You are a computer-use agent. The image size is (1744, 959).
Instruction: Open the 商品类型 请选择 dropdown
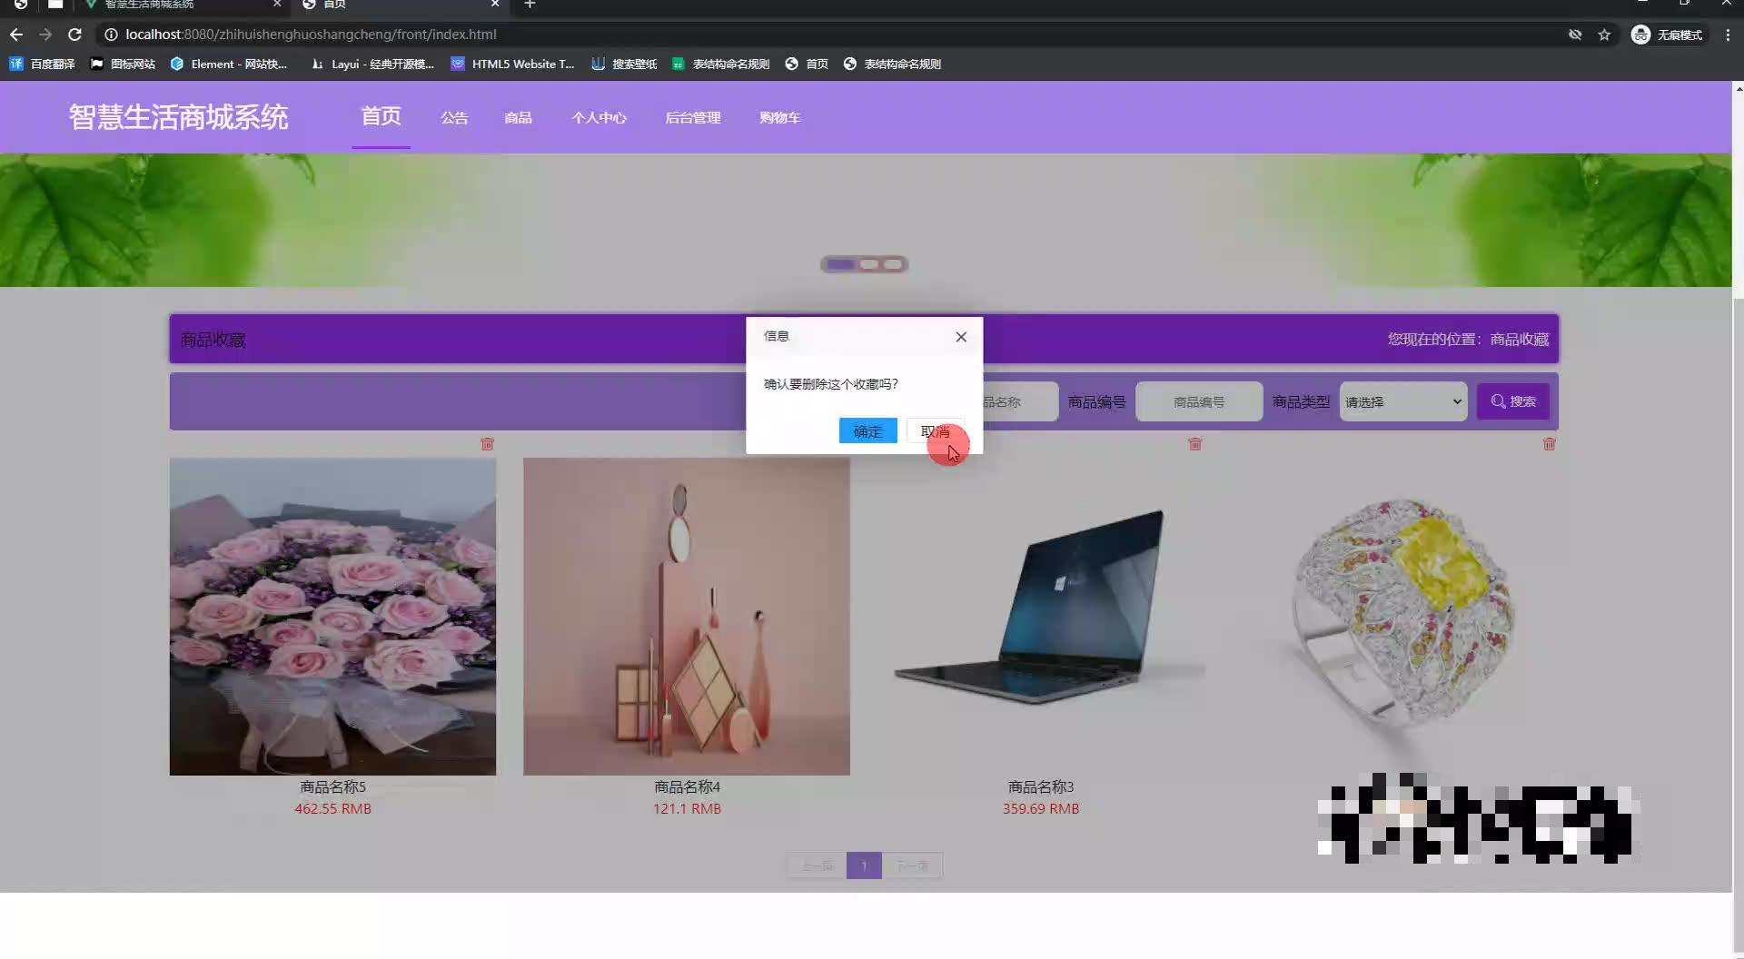[x=1403, y=401]
